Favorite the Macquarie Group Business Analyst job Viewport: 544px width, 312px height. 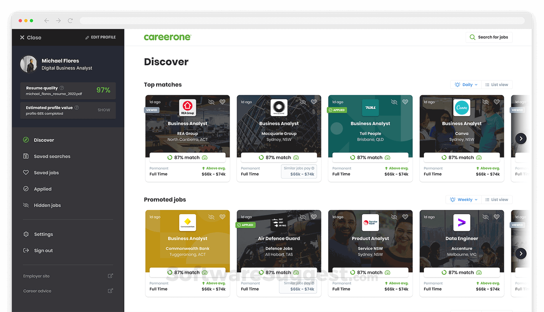[x=314, y=102]
